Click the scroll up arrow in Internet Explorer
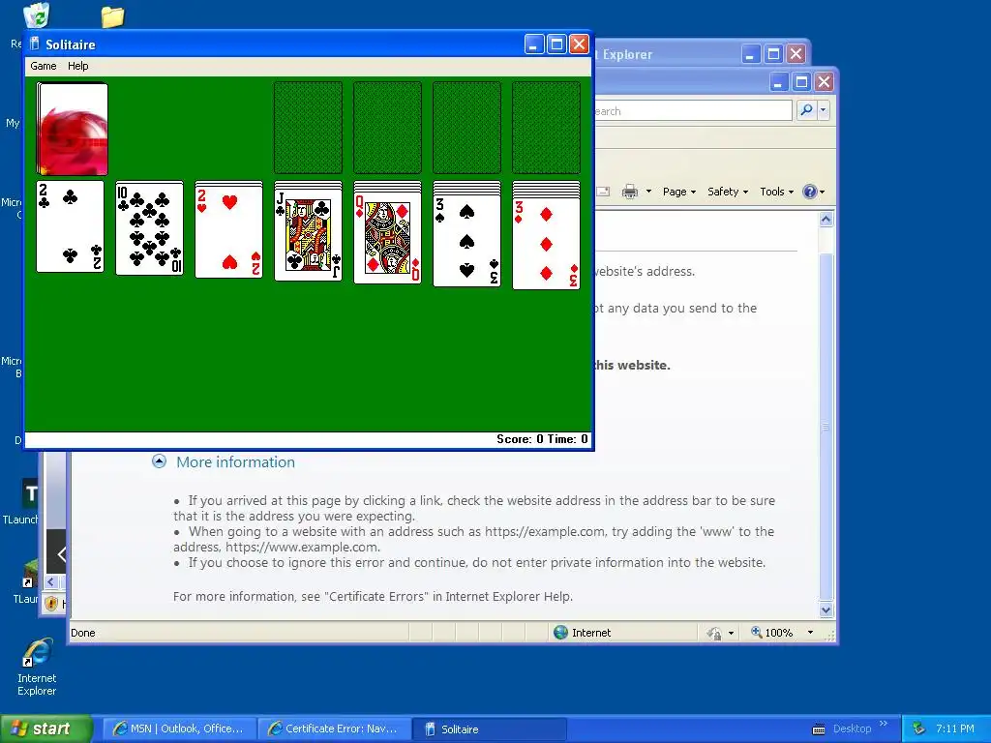991x743 pixels. tap(826, 220)
